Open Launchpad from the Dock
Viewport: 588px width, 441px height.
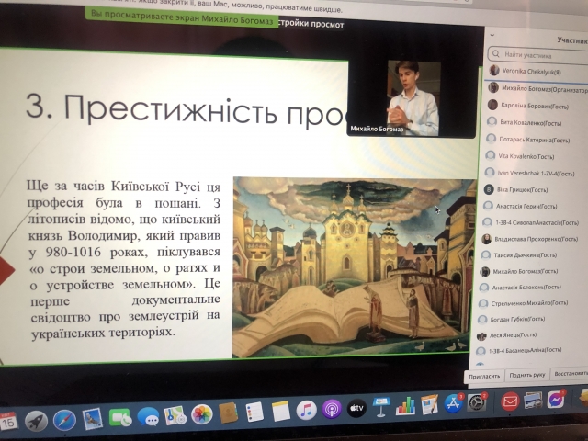36,421
